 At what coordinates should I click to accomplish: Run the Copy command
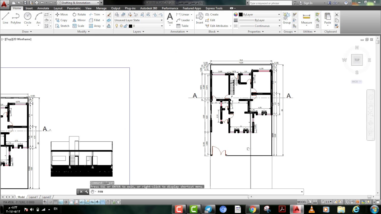tap(61, 20)
